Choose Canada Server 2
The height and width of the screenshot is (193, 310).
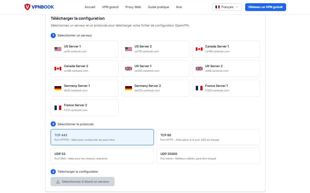(x=85, y=69)
